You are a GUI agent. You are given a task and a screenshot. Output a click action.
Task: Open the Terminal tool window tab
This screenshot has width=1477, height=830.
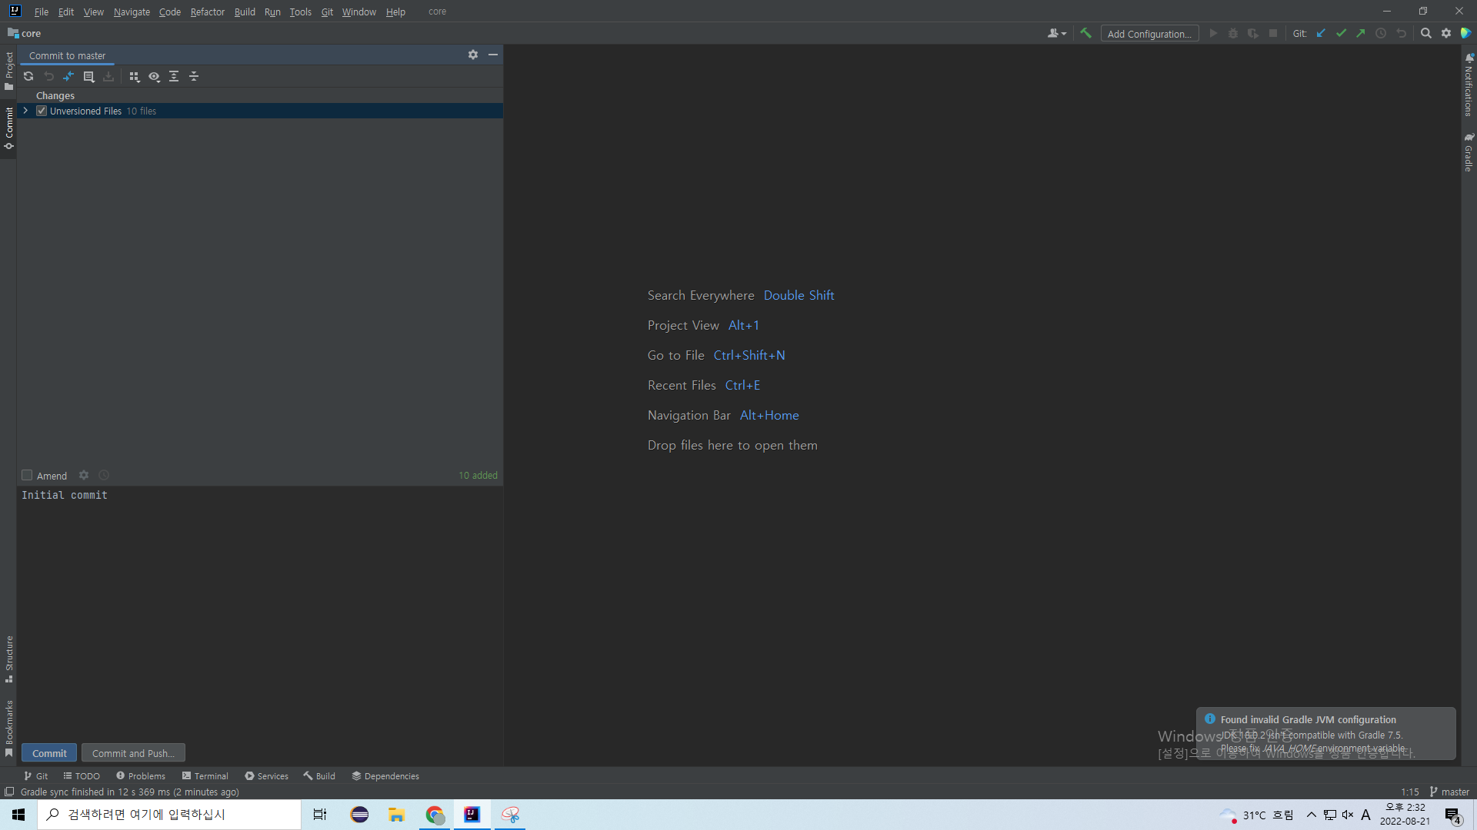tap(205, 775)
